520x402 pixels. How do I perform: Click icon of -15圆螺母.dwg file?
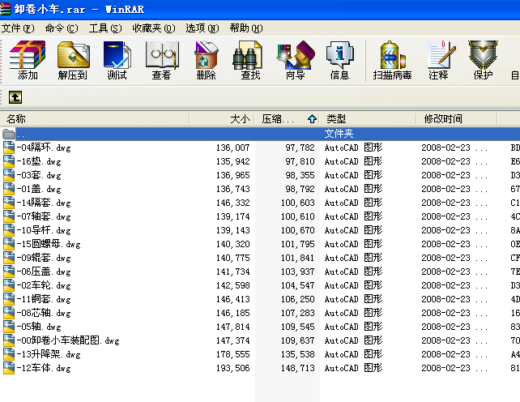(x=9, y=244)
